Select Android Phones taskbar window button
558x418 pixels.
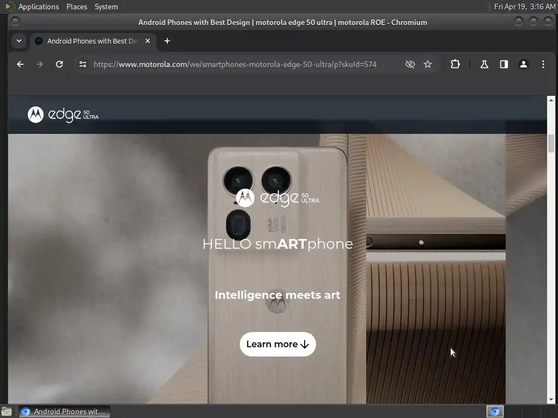click(x=64, y=411)
